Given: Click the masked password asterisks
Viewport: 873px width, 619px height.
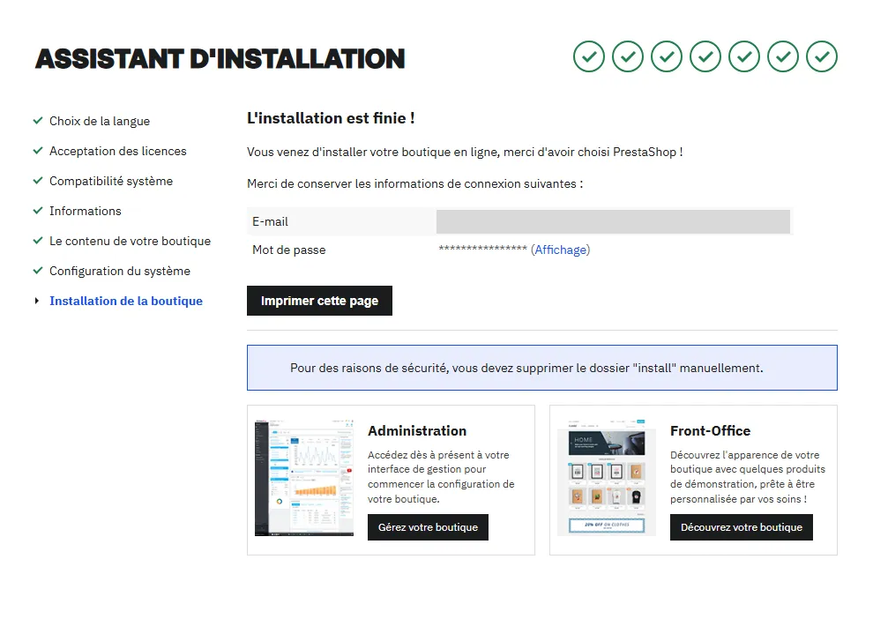Looking at the screenshot, I should tap(482, 249).
